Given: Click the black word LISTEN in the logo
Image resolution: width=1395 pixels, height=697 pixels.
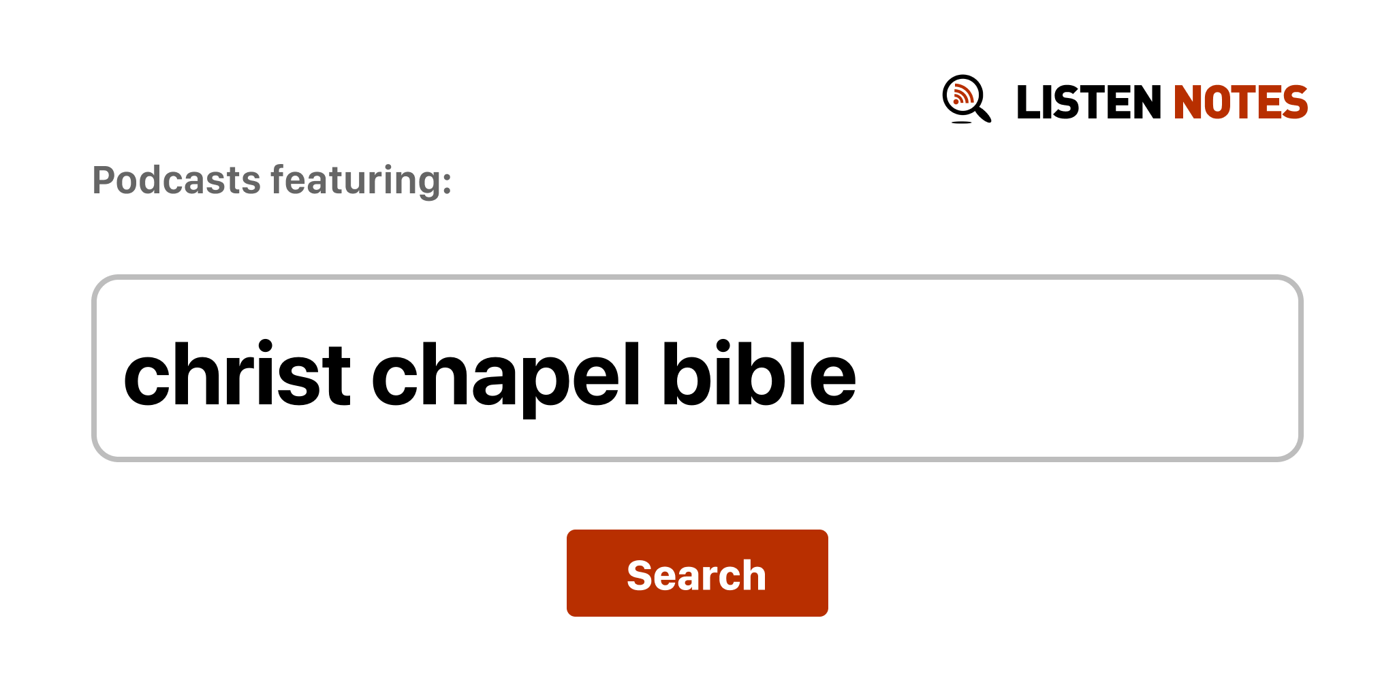Looking at the screenshot, I should click(1088, 102).
